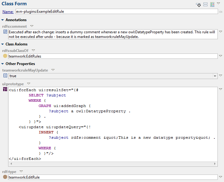Collapse the Other Properties section
This screenshot has height=182, width=224.
[2, 64]
